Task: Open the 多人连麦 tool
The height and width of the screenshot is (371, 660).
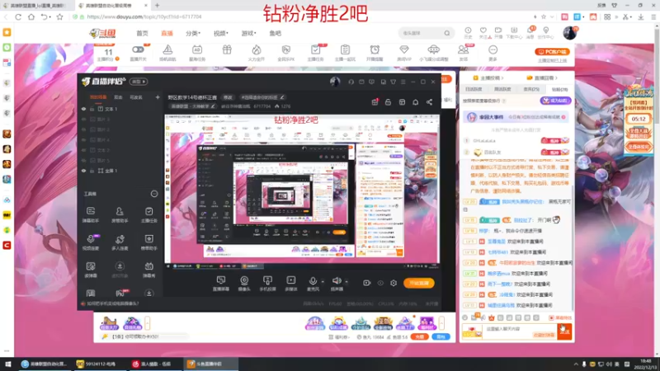Action: tap(120, 242)
